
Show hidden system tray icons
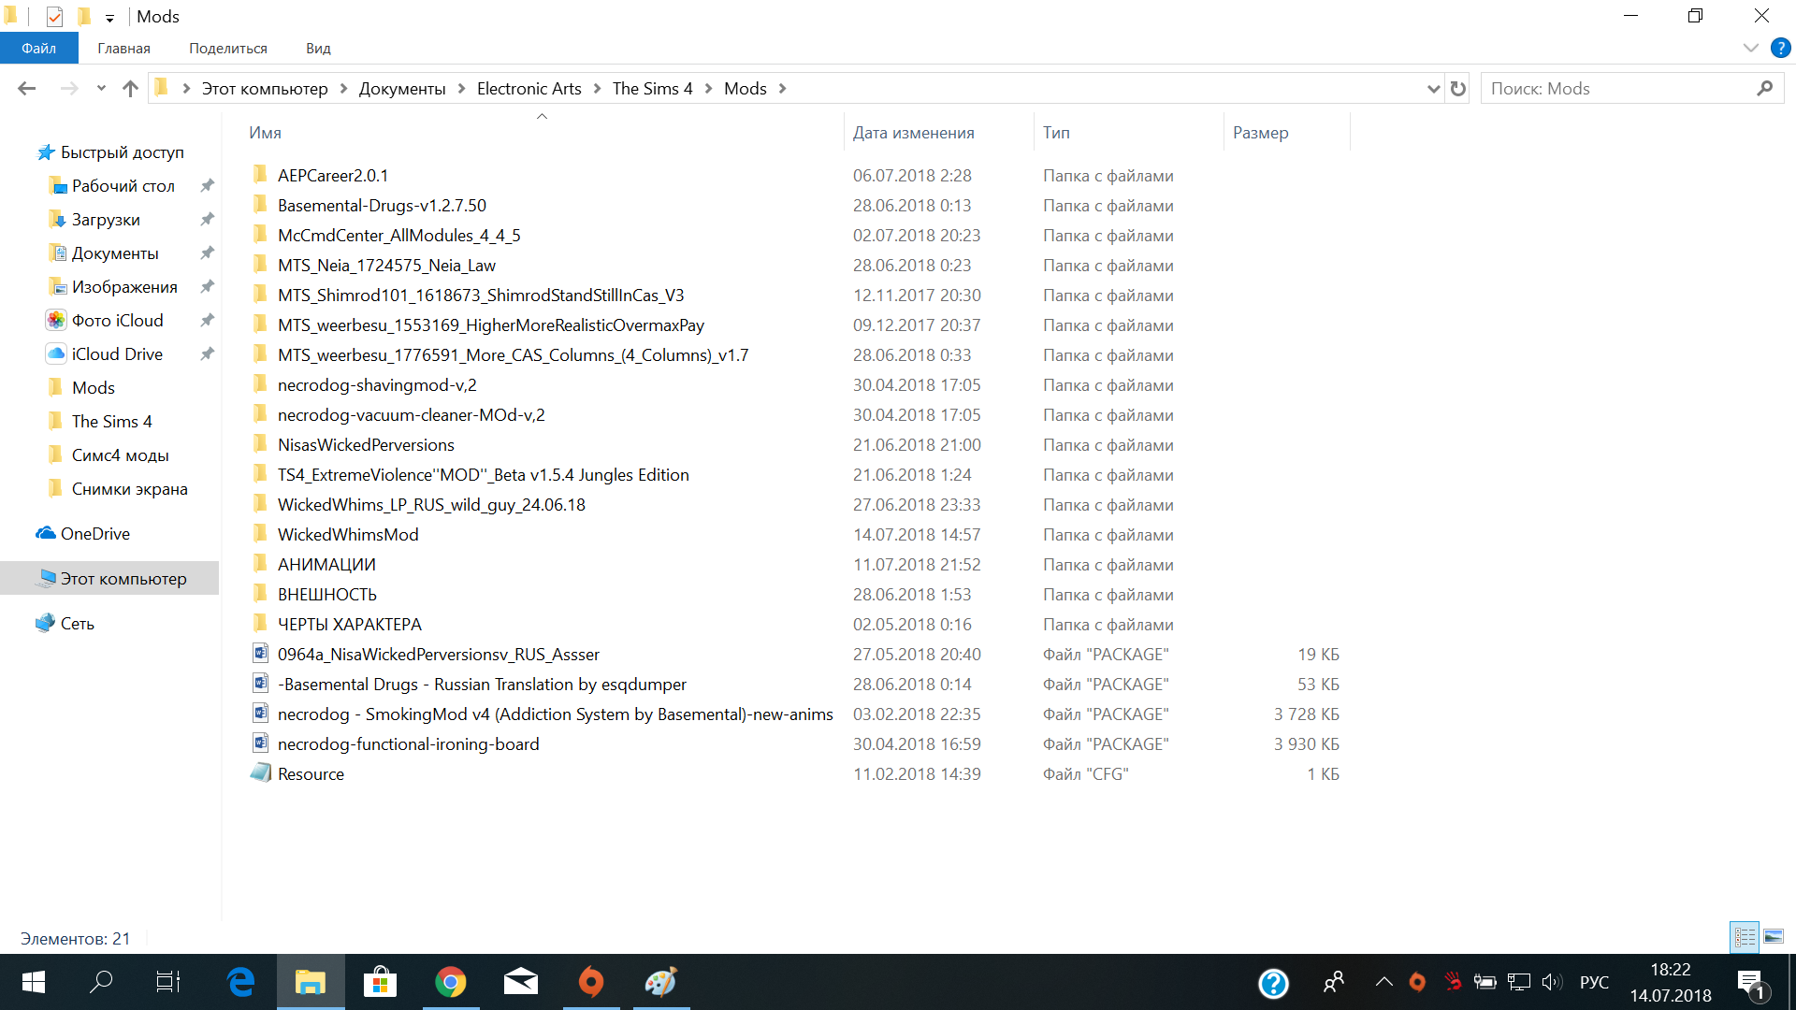[x=1383, y=982]
